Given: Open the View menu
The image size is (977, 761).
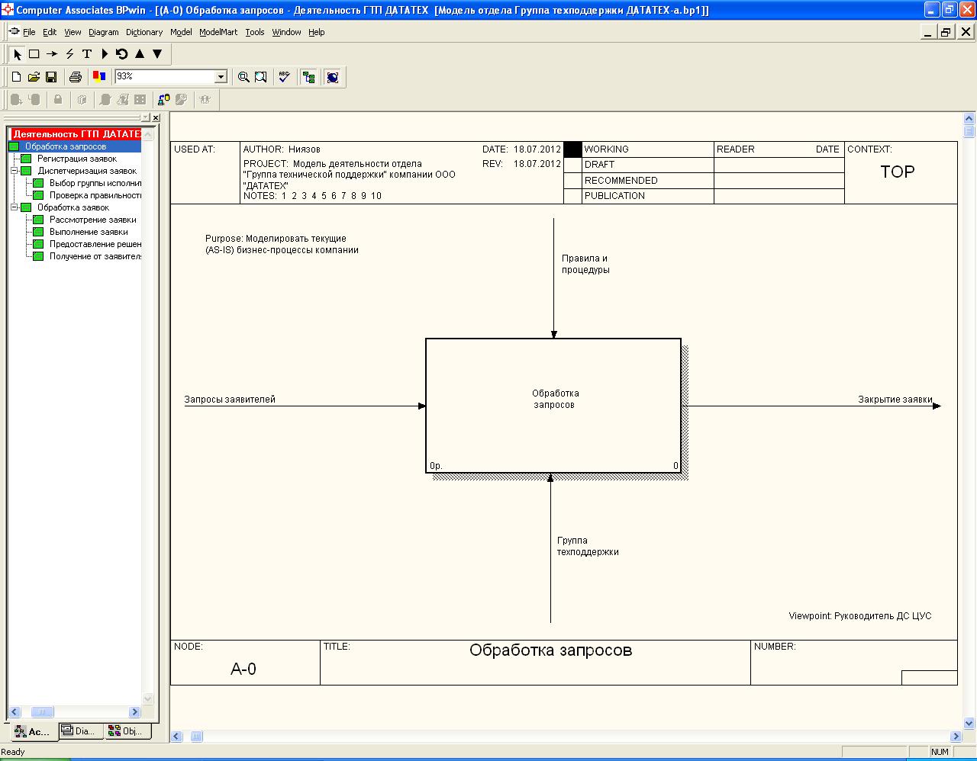Looking at the screenshot, I should [x=73, y=32].
